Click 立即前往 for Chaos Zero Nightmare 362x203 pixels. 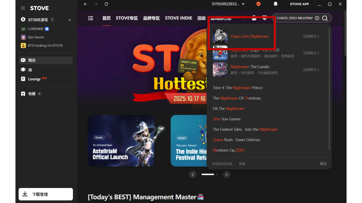click(x=311, y=36)
